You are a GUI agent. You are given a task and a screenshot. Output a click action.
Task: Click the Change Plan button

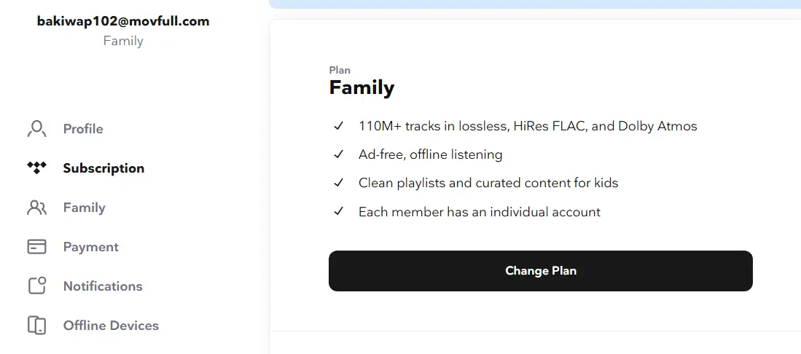coord(541,271)
